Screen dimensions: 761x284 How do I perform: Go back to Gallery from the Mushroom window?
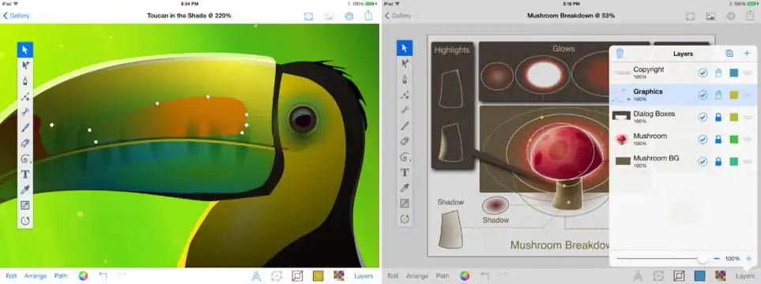(397, 16)
